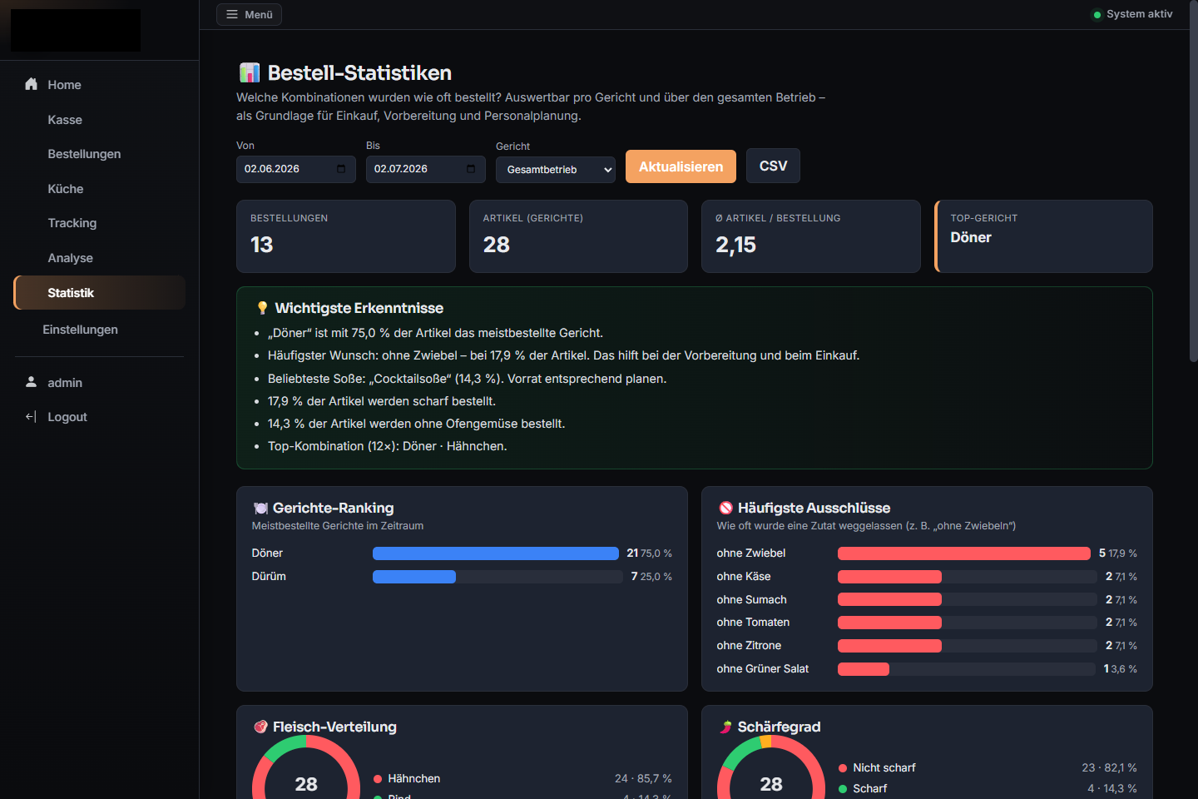The height and width of the screenshot is (799, 1198).
Task: Click the '21 75,0 %' Döner value
Action: pos(649,553)
